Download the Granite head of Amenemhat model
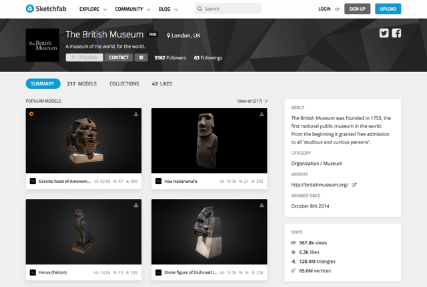This screenshot has width=427, height=287. (x=136, y=114)
